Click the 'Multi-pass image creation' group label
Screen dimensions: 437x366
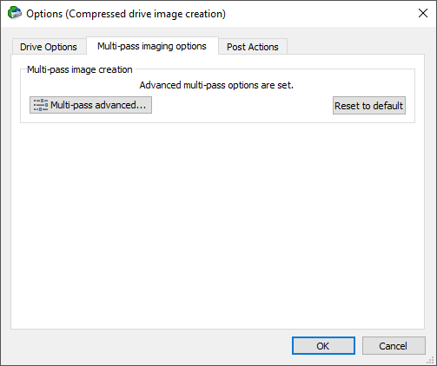[x=80, y=69]
